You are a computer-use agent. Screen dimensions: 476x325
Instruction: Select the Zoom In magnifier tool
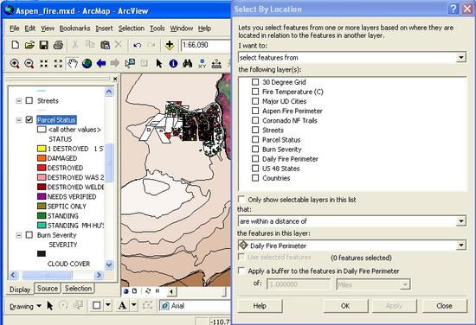tap(14, 63)
